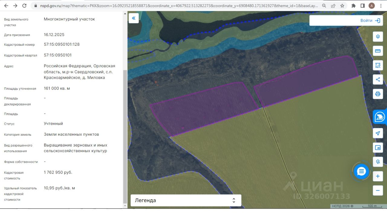Open the round blue chat bubble

pos(361,172)
